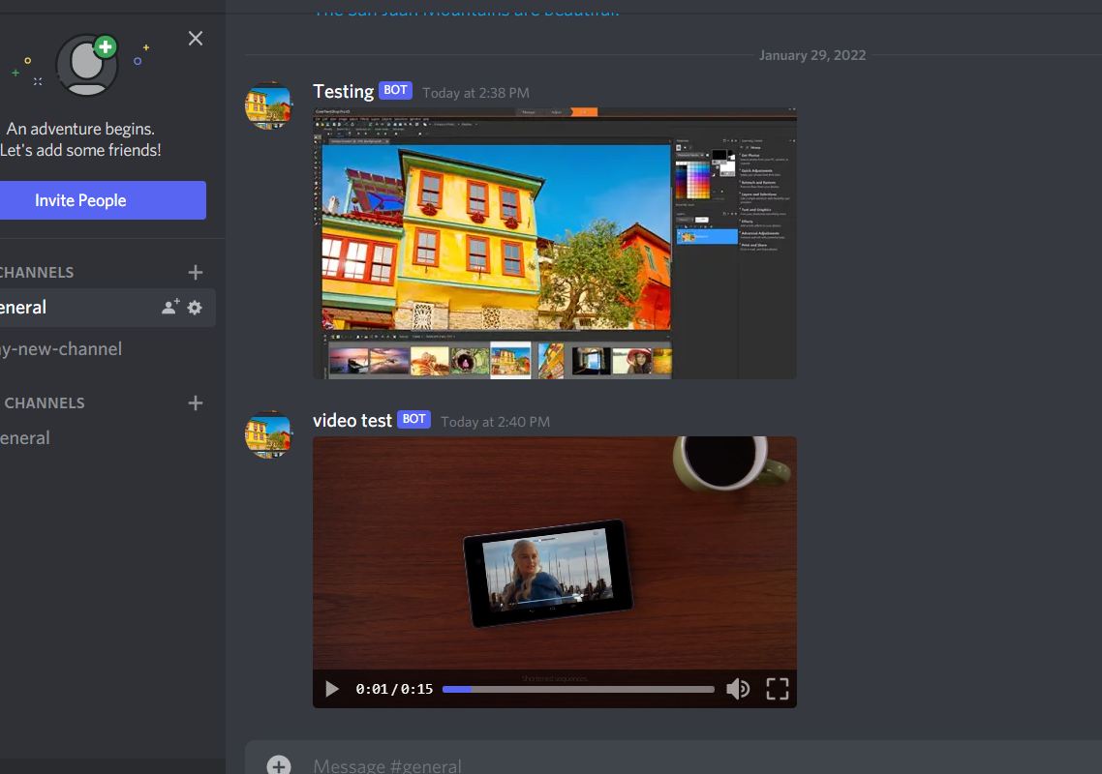Open Edit Channel gear for general
Screen dimensions: 1102x774
[195, 308]
